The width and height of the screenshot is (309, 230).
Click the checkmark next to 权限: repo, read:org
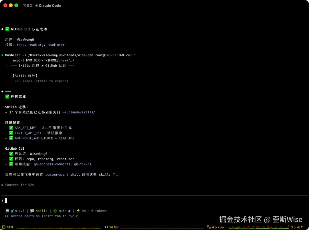coord(11,159)
